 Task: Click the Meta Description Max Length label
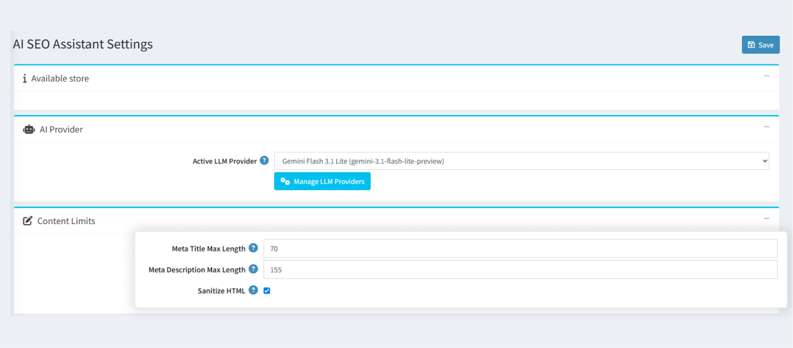197,269
